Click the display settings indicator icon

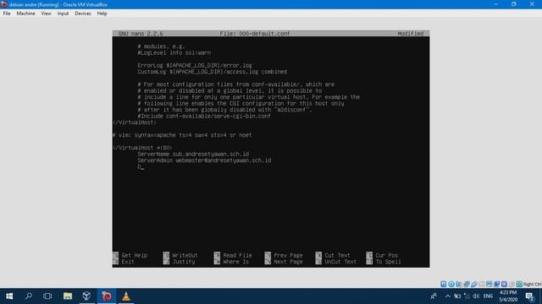click(x=489, y=284)
